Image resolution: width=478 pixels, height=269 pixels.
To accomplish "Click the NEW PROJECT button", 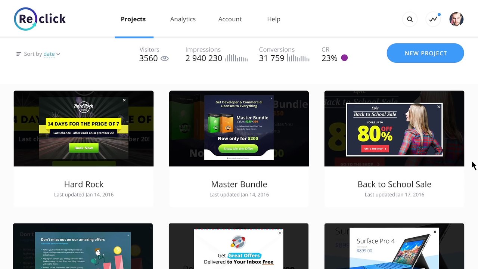I will [425, 53].
